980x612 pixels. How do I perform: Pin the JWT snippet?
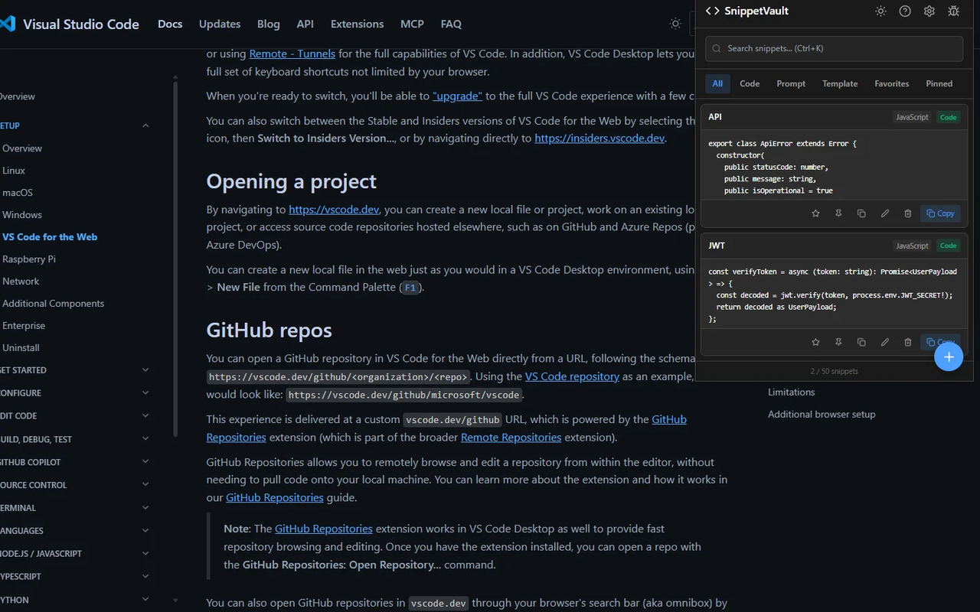838,342
